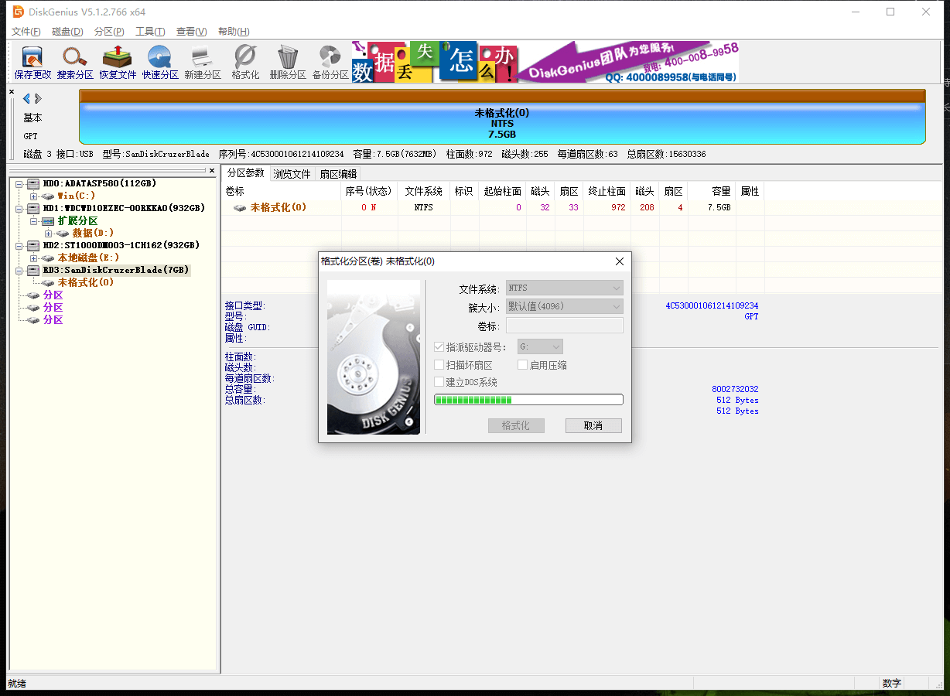Enable the 启用压缩 compression checkbox
Viewport: 950px width, 696px height.
coord(523,364)
